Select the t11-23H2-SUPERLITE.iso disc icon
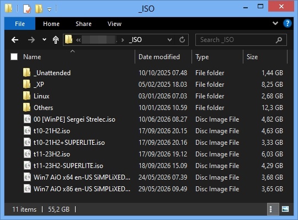Viewport: 298px width, 220px height. (x=28, y=165)
